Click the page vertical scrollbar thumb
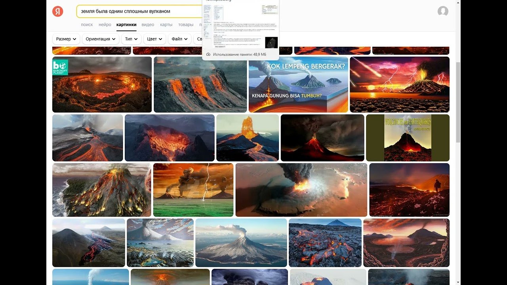The image size is (507, 285). pos(458,102)
